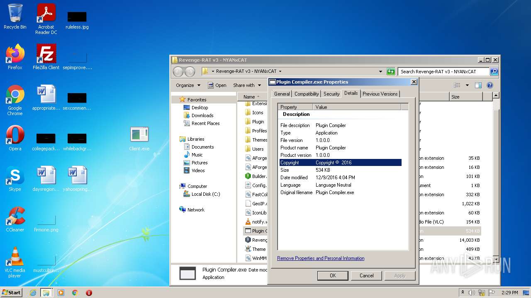531x298 pixels.
Task: Click Search Revenge-RAT v3 input field
Action: pyautogui.click(x=443, y=72)
